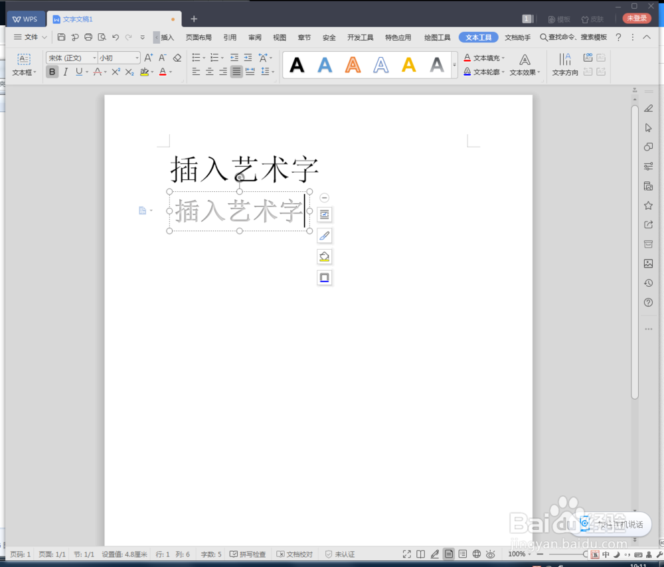Image resolution: width=664 pixels, height=567 pixels.
Task: Open the Templates link in title bar
Action: point(559,19)
